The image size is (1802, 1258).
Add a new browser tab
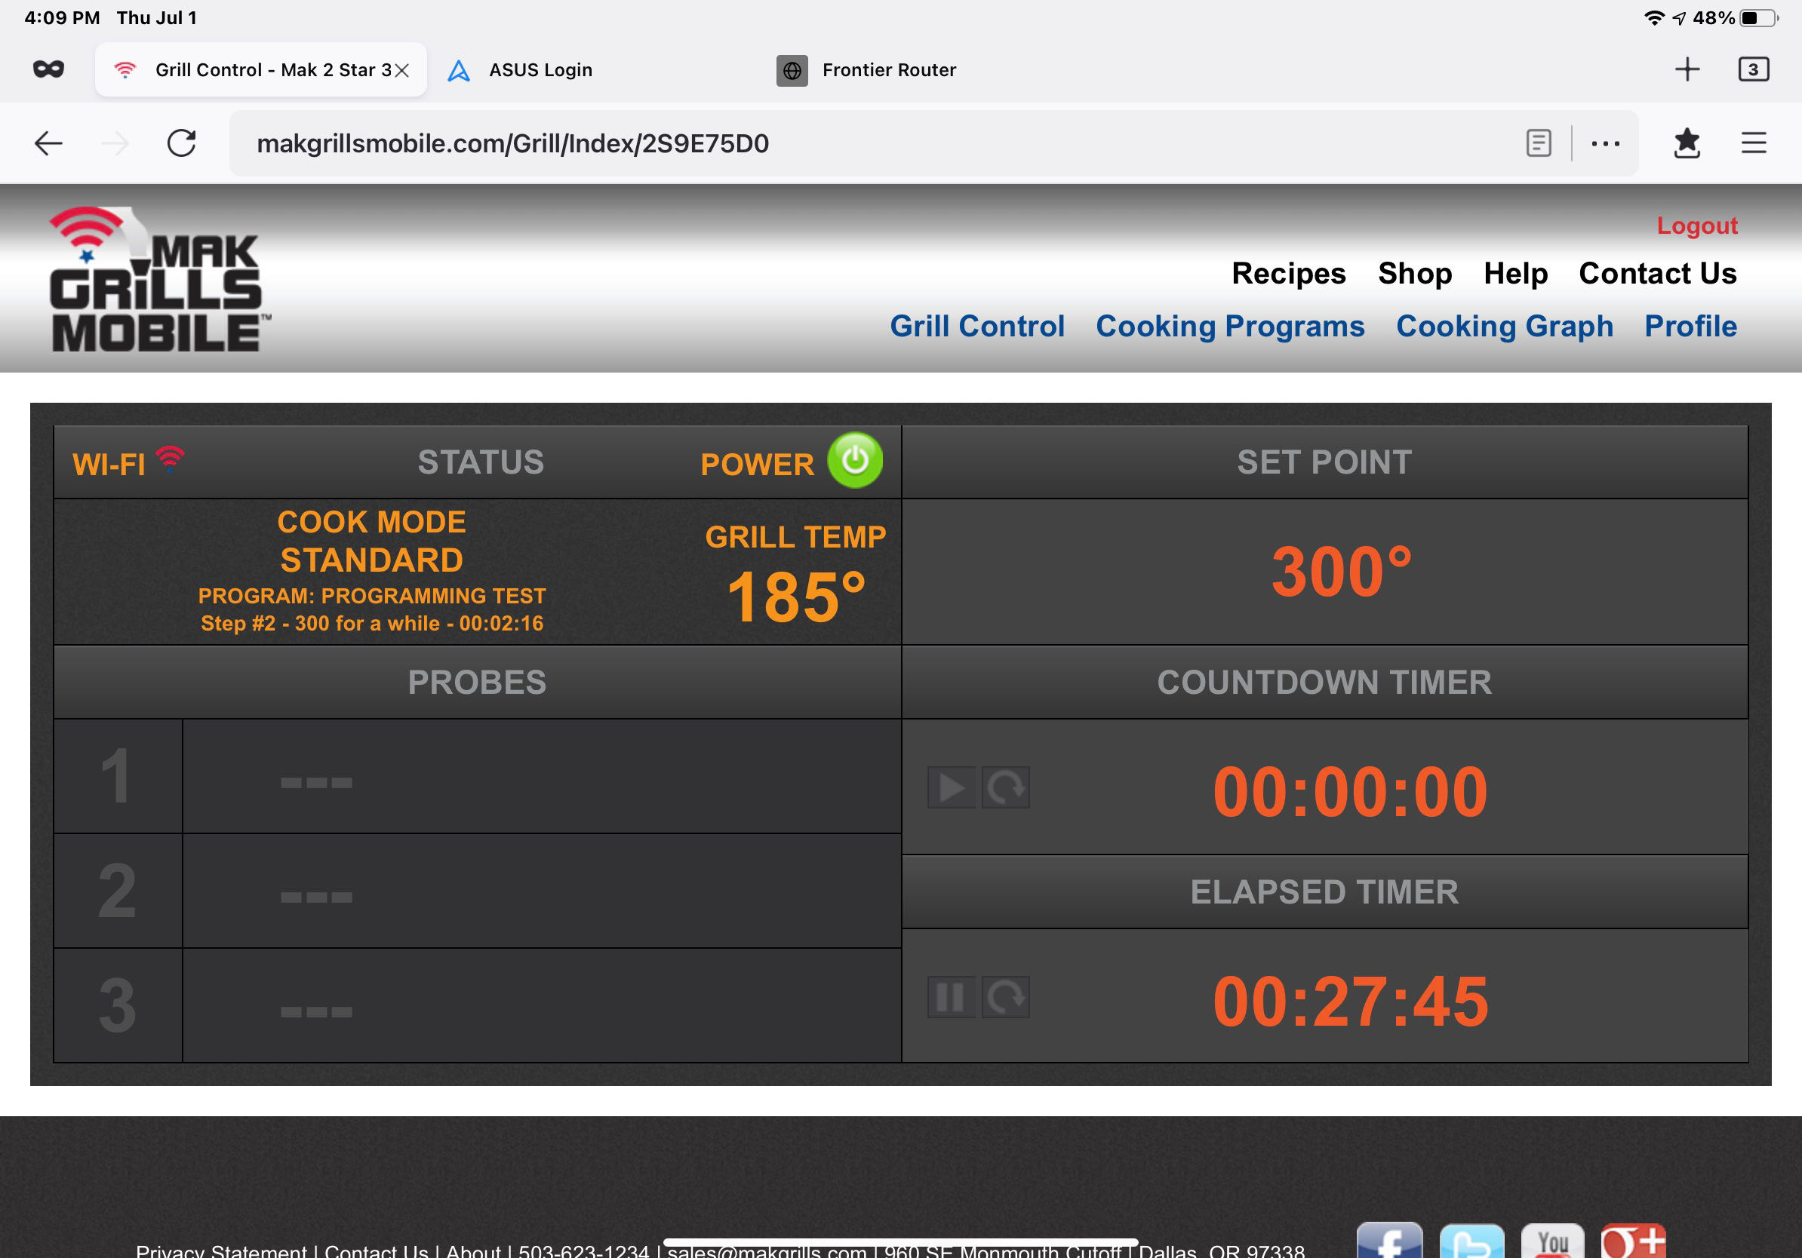pos(1687,70)
